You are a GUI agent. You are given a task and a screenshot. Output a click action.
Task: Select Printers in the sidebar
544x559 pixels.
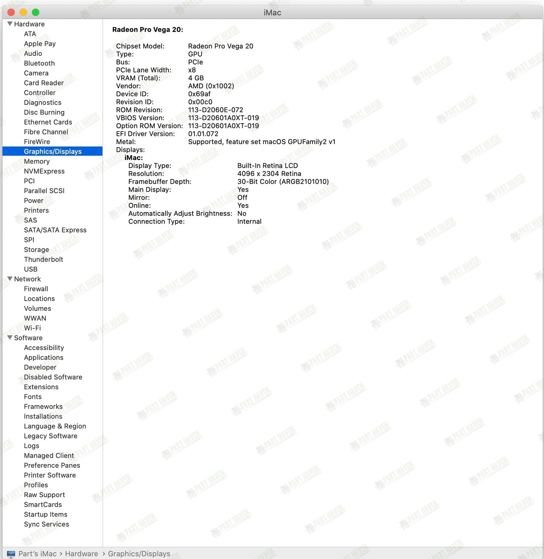36,210
